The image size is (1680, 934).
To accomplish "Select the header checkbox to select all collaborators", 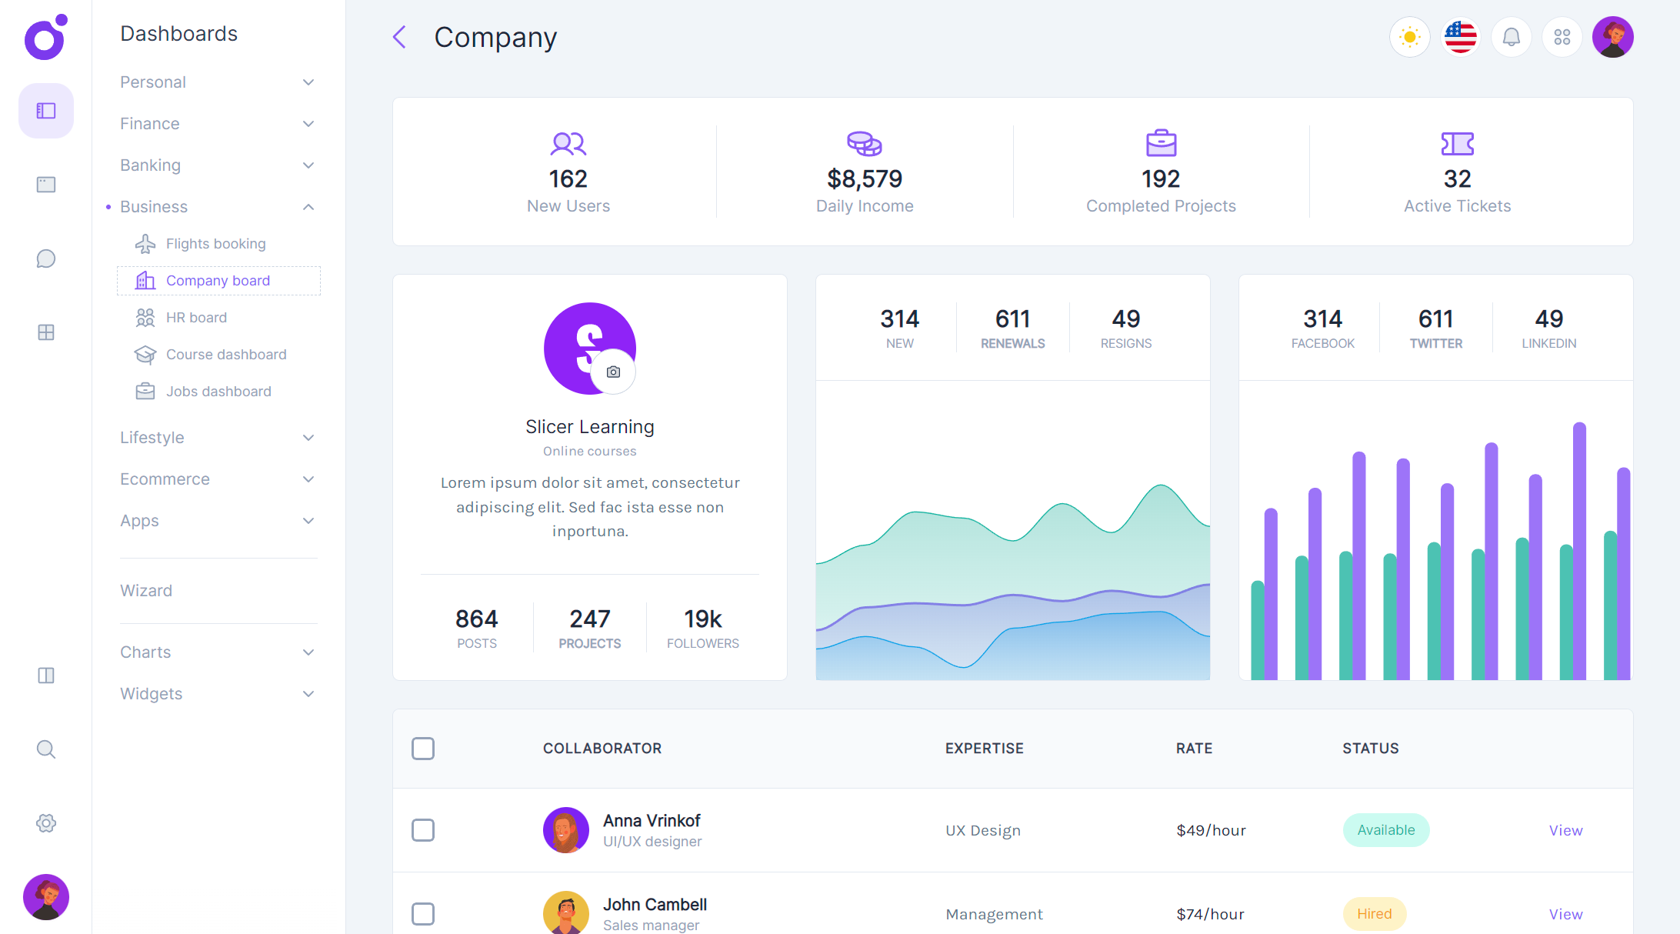I will coord(423,748).
